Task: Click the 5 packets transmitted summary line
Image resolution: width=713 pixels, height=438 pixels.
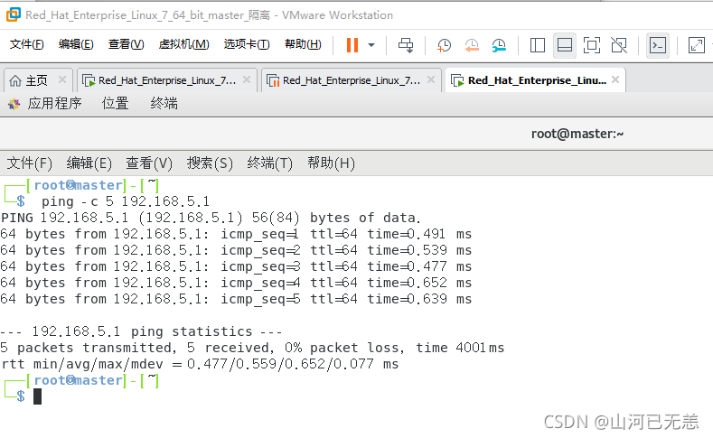Action: coord(252,348)
